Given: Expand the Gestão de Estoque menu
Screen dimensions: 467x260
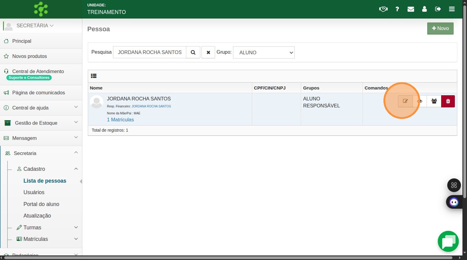Looking at the screenshot, I should click(41, 123).
